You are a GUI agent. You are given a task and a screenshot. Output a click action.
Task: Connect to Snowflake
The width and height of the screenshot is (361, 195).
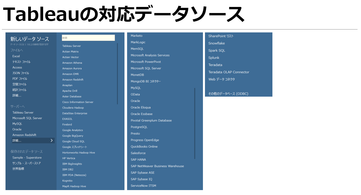click(217, 43)
